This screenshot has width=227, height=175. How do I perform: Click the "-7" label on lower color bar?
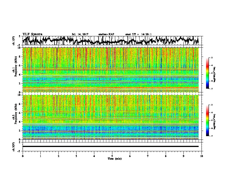pos(211,136)
